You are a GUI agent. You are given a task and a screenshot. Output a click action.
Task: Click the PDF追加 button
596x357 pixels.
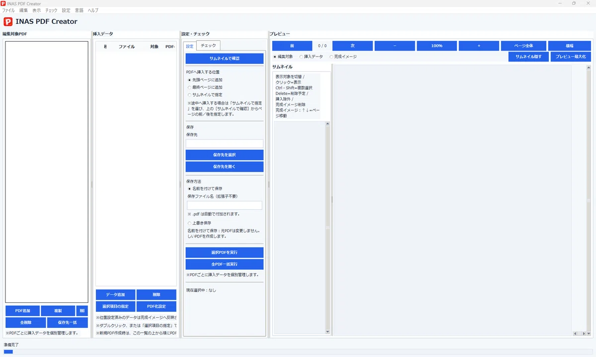click(22, 311)
